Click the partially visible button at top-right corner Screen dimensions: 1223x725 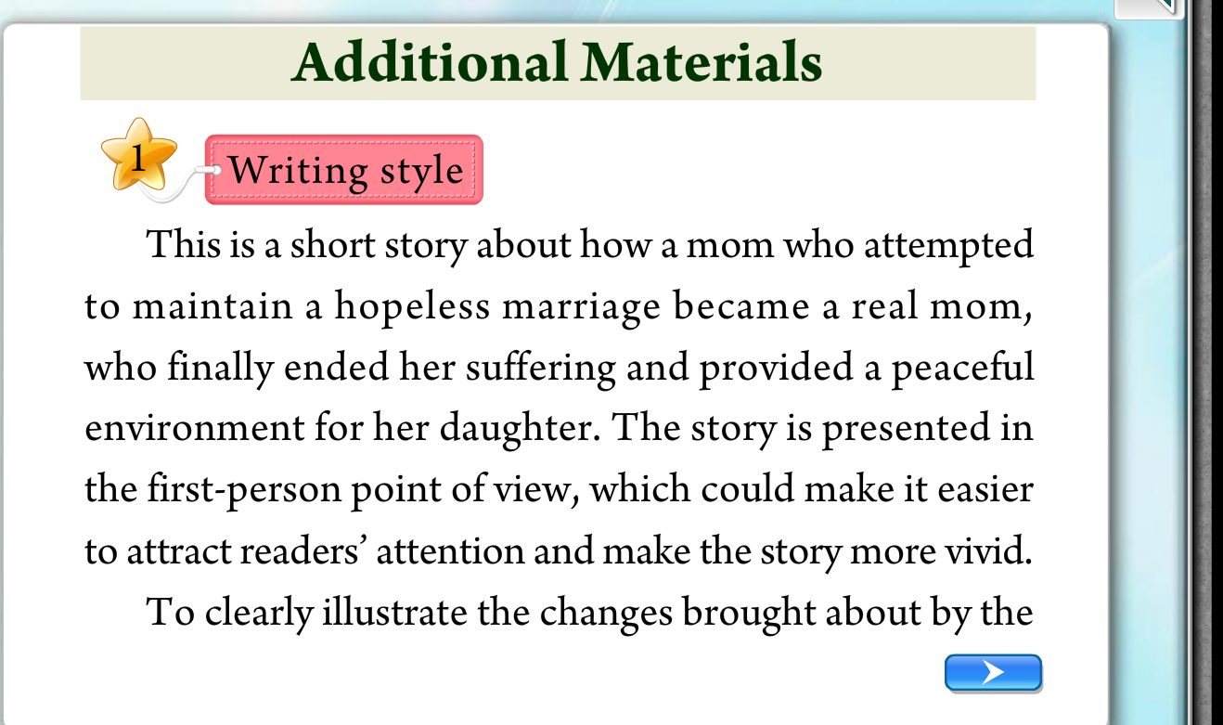(1146, 8)
